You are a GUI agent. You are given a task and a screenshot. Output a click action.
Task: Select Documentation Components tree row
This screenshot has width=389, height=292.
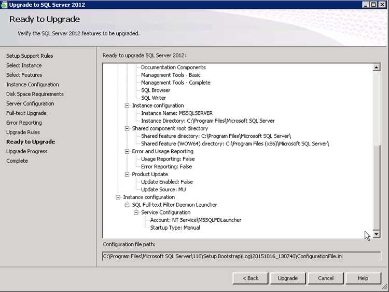[x=173, y=68]
